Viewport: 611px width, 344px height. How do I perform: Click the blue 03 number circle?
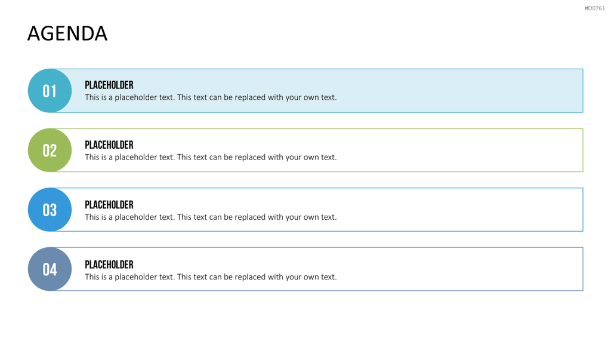point(50,210)
